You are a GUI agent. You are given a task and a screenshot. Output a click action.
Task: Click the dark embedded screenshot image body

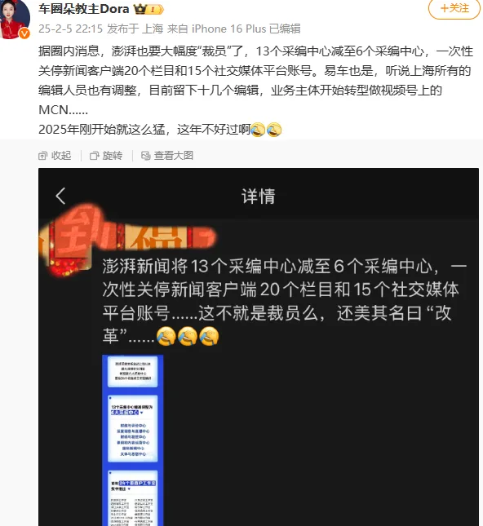coord(259,347)
